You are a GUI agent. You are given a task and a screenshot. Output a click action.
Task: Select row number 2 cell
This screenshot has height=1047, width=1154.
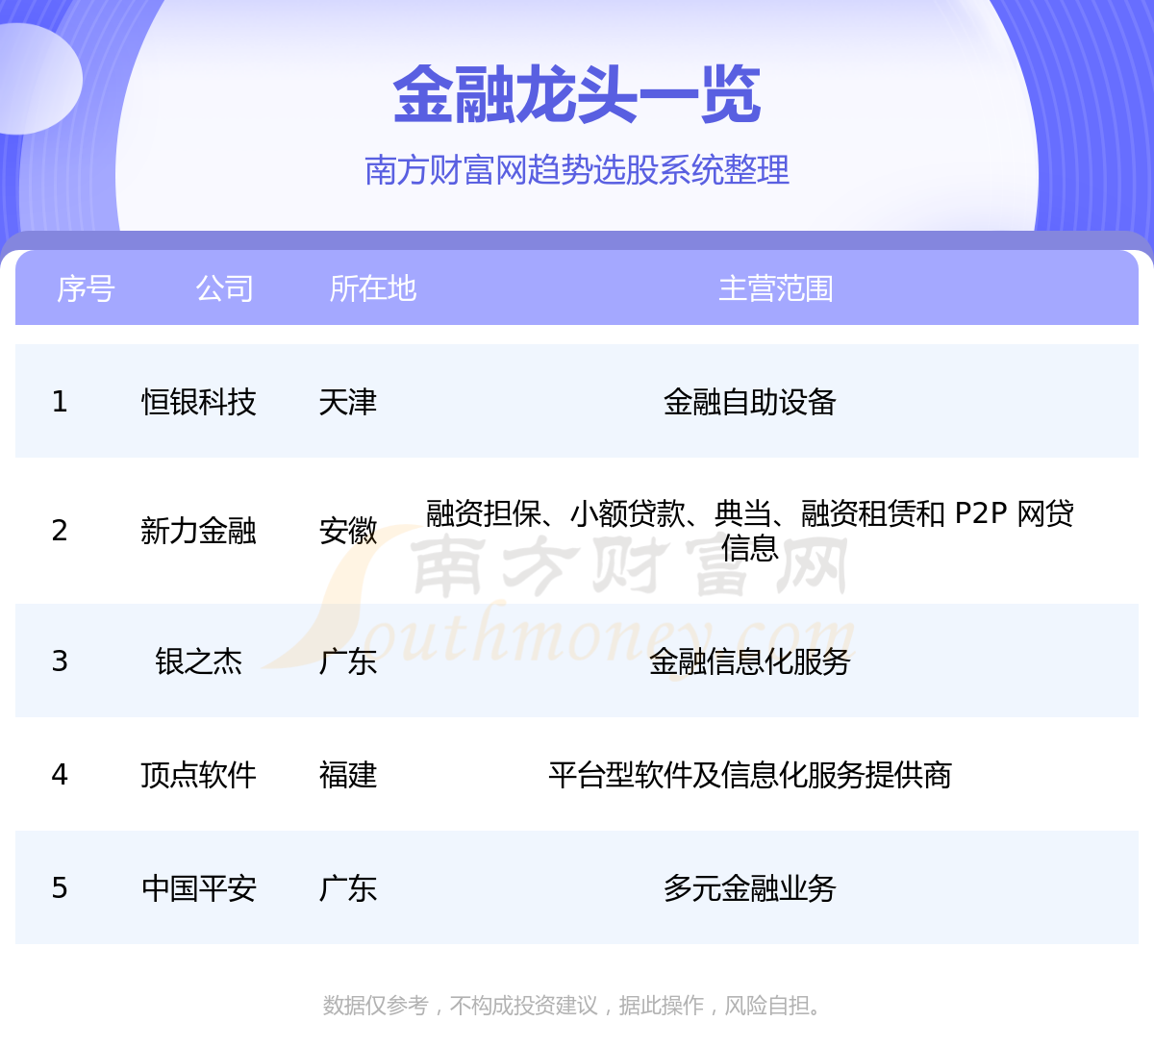[60, 531]
